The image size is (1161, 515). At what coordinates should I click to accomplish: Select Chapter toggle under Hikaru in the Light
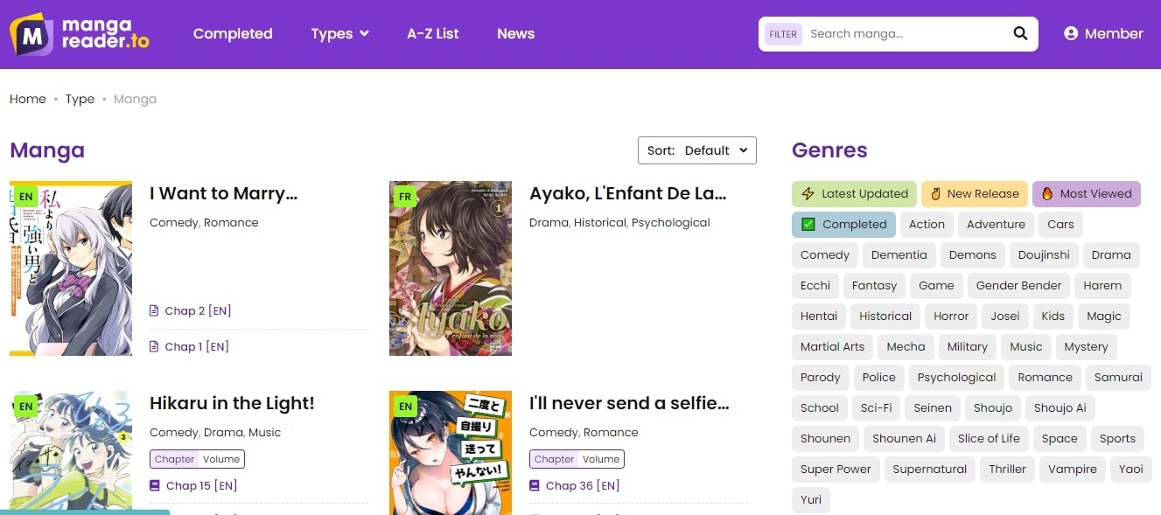point(174,459)
